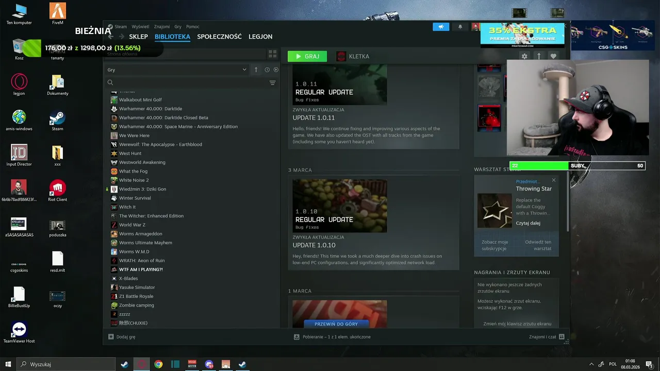
Task: Open the Znajomi menu
Action: [162, 27]
